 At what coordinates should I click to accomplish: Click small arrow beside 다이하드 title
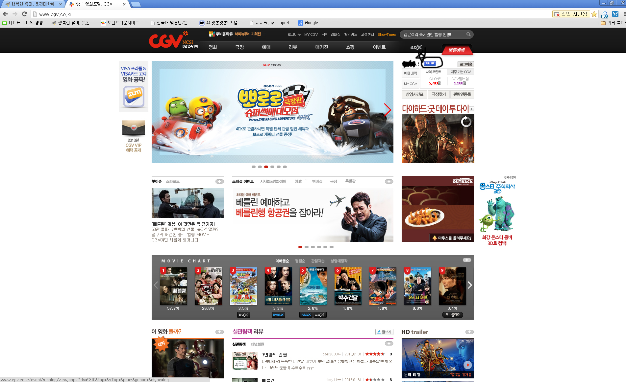click(x=472, y=109)
